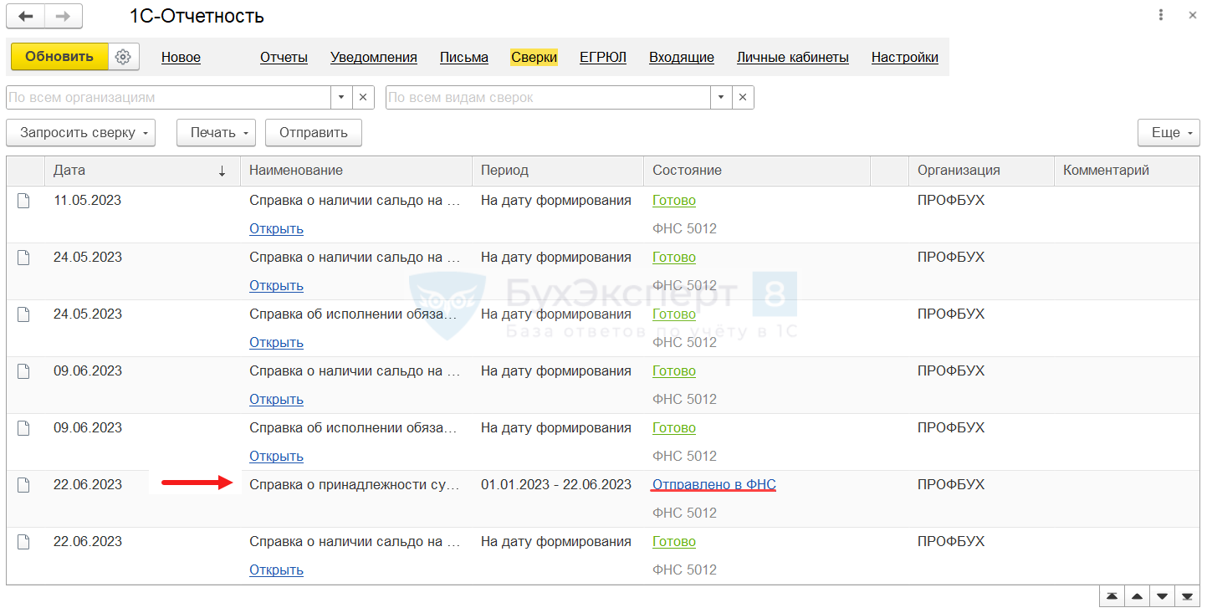
Task: Click the Отправить button
Action: point(314,132)
